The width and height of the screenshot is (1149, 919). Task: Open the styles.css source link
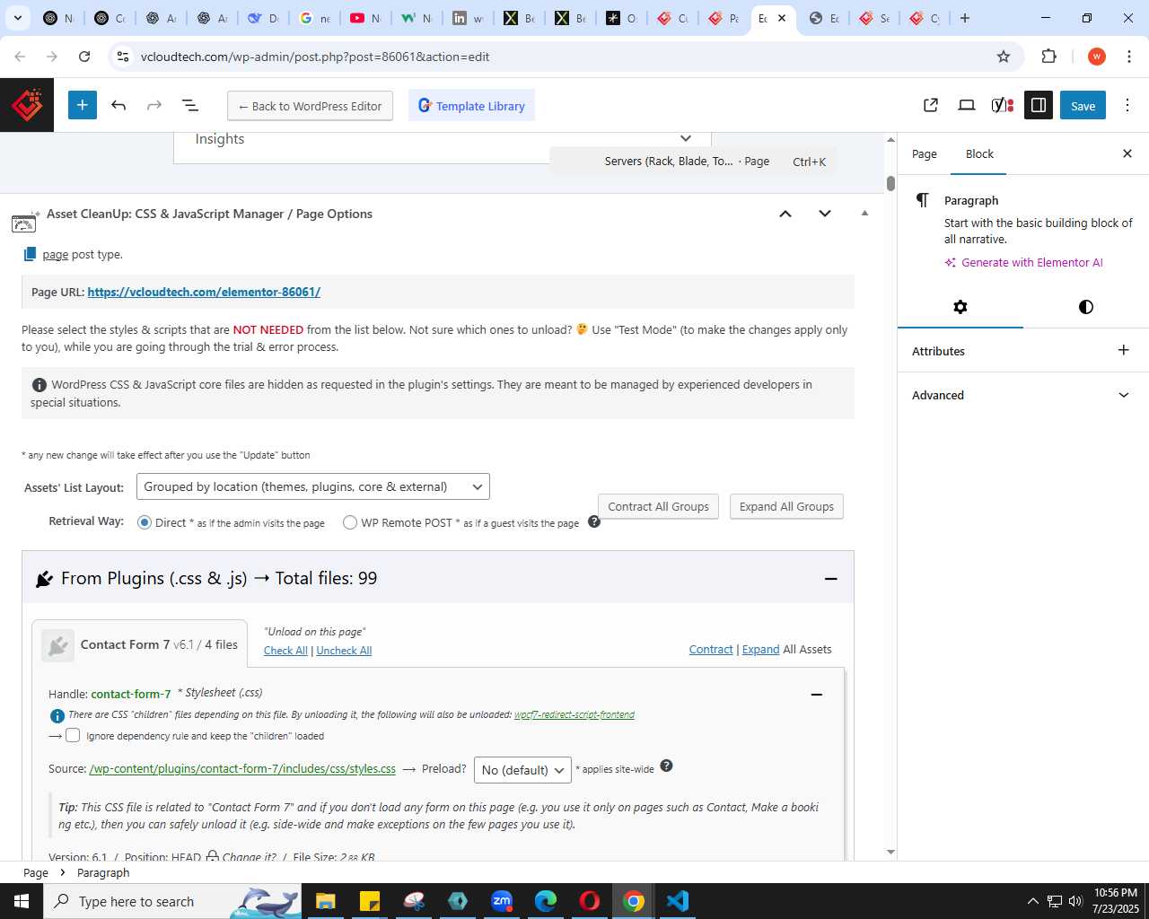242,769
